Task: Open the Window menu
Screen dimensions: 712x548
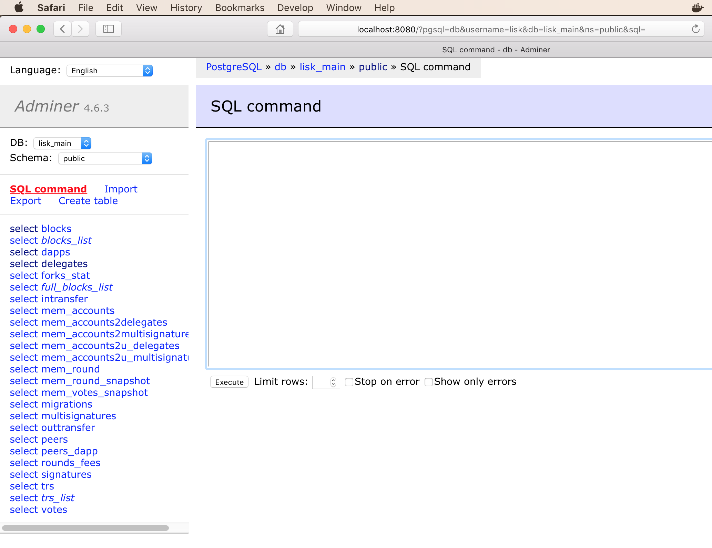Action: click(344, 8)
